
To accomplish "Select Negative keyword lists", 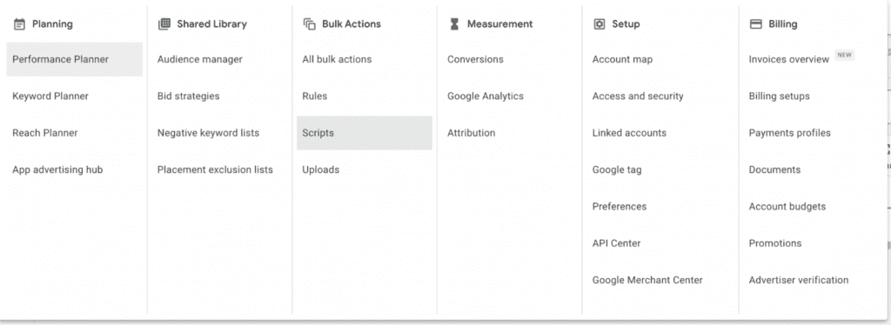I will click(209, 133).
